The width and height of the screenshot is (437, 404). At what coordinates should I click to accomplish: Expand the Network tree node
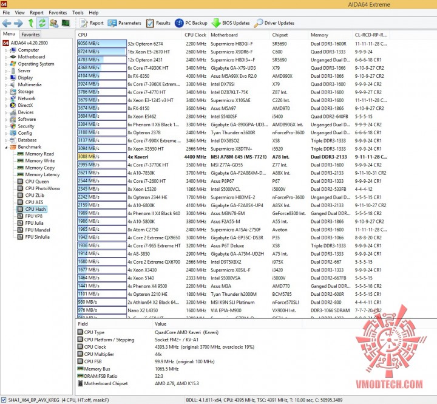coord(6,99)
